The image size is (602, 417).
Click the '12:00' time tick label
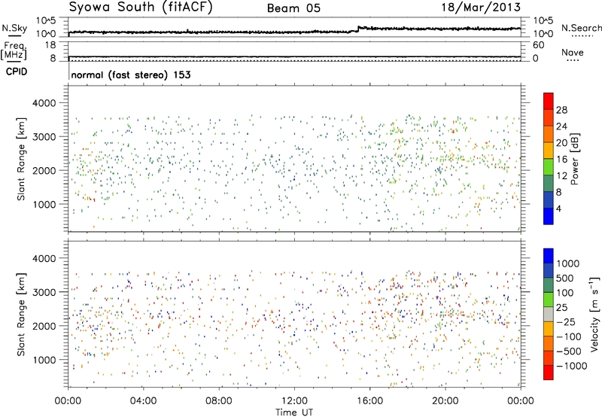click(294, 401)
